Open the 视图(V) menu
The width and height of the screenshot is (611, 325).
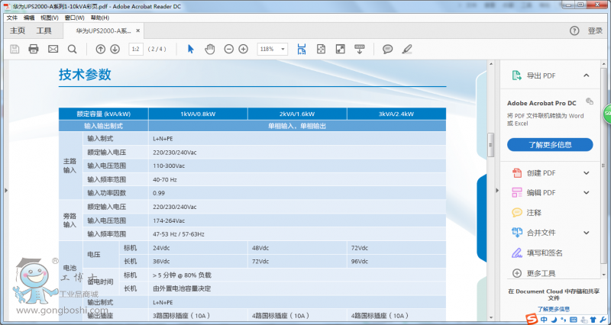tap(50, 18)
